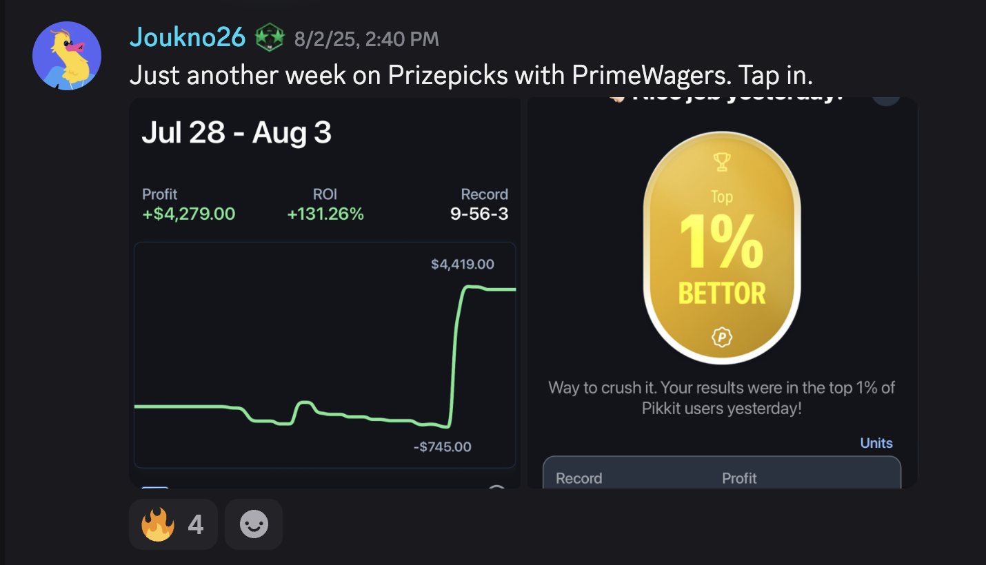Click the Profit column header in the table
Screen dimensions: 986x565
(739, 478)
